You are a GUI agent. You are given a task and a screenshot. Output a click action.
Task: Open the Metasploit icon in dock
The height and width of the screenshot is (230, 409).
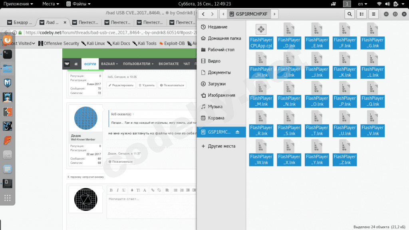pyautogui.click(x=7, y=83)
